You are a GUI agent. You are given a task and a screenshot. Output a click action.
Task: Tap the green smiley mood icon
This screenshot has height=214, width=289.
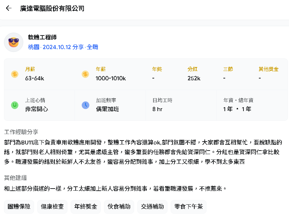[15, 105]
